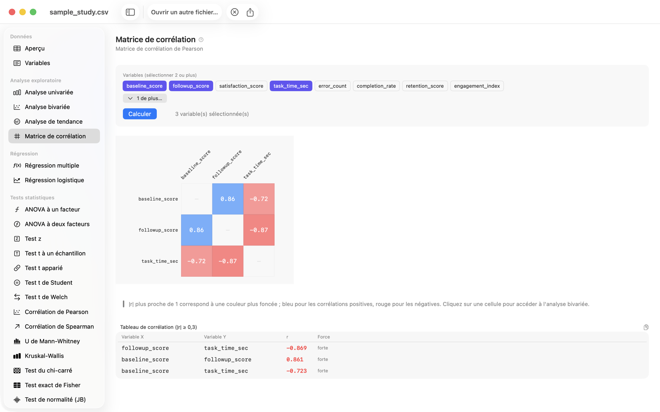Copy correlation table with clipboard icon
Image resolution: width=660 pixels, height=412 pixels.
point(646,327)
